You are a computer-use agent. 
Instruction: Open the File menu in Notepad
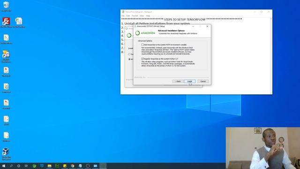(x=123, y=15)
